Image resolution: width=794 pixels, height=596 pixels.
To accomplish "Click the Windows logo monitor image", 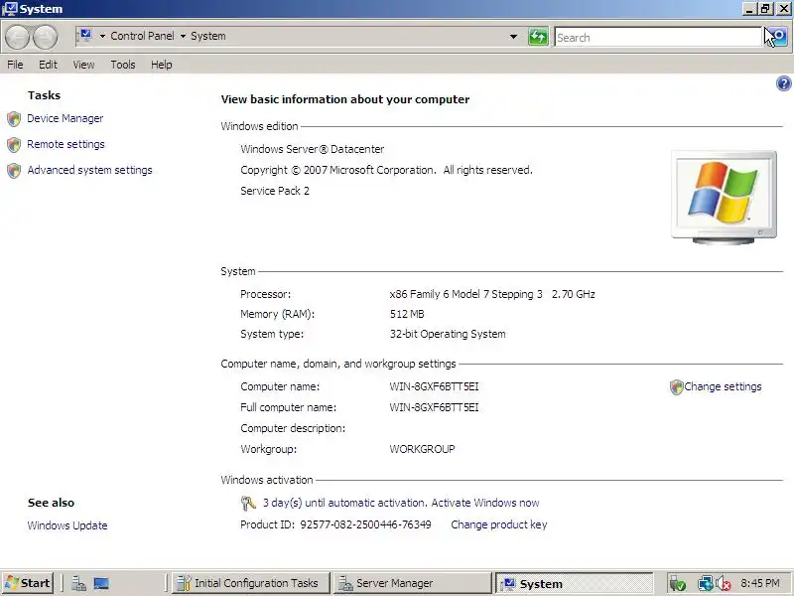I will pyautogui.click(x=724, y=197).
